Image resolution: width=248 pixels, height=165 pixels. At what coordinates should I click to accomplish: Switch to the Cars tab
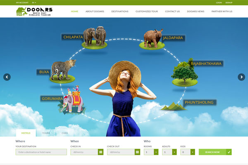tap(65, 133)
